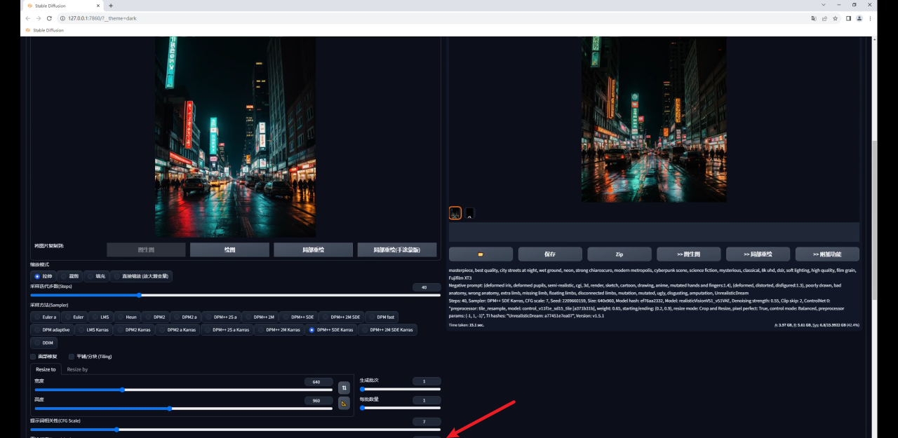The width and height of the screenshot is (898, 438).
Task: Click the browser back arrow
Action: pos(29,18)
